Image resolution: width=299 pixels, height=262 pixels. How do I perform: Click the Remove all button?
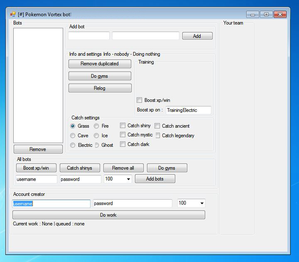(x=123, y=168)
